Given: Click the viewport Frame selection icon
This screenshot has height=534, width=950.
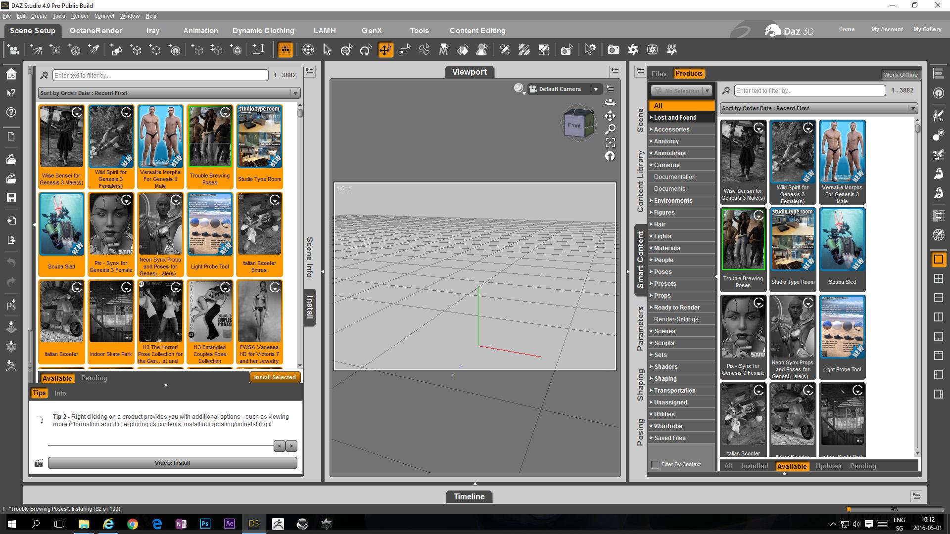Looking at the screenshot, I should [610, 143].
